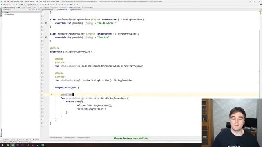This screenshot has height=147, width=262.
Task: Open the Profiler tool window
Action: point(6,140)
